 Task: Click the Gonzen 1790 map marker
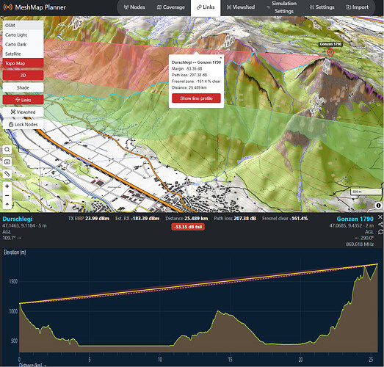330,52
